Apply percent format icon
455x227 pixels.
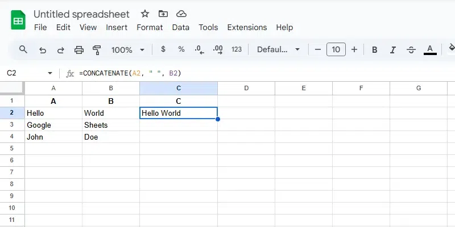(181, 49)
